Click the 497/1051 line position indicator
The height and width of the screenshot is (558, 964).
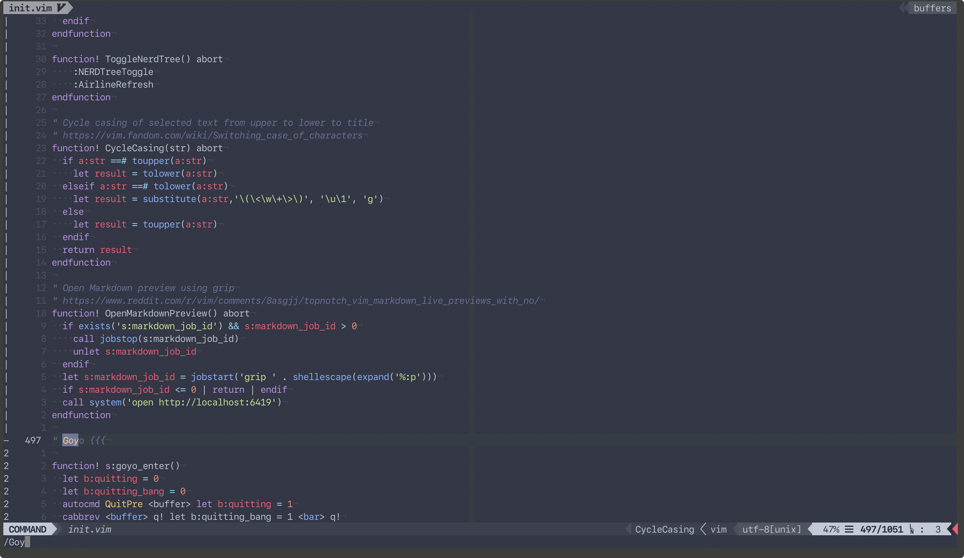[x=881, y=529]
